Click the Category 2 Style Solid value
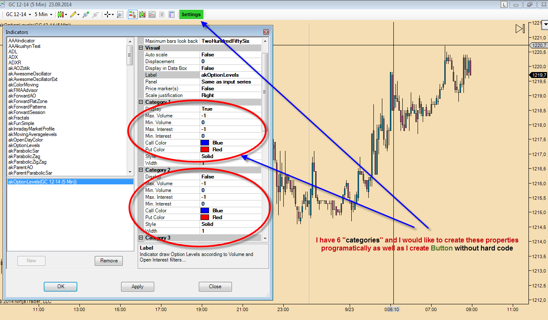The image size is (548, 320). (231, 224)
